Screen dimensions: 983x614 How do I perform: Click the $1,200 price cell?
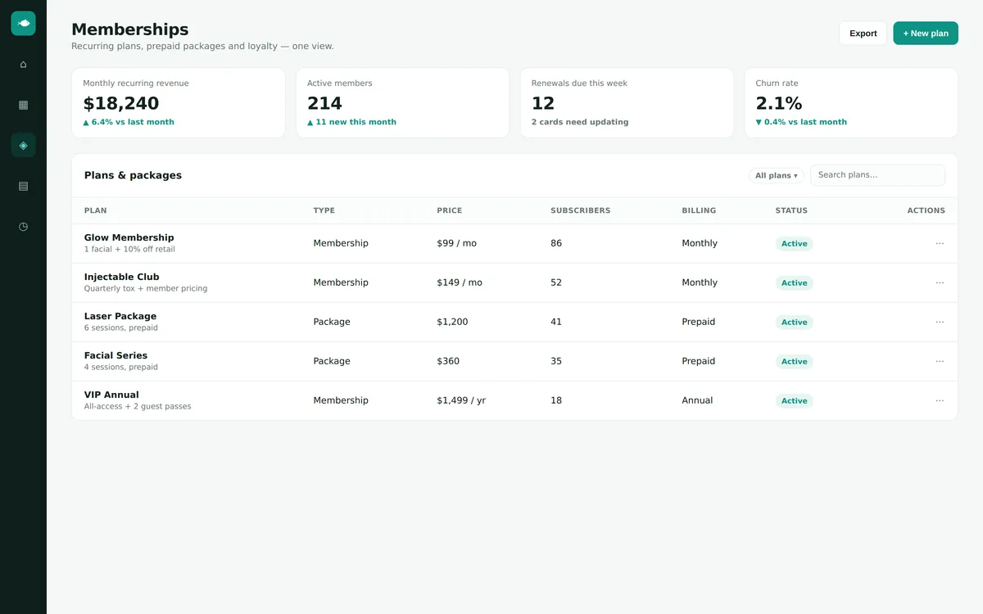pyautogui.click(x=452, y=322)
